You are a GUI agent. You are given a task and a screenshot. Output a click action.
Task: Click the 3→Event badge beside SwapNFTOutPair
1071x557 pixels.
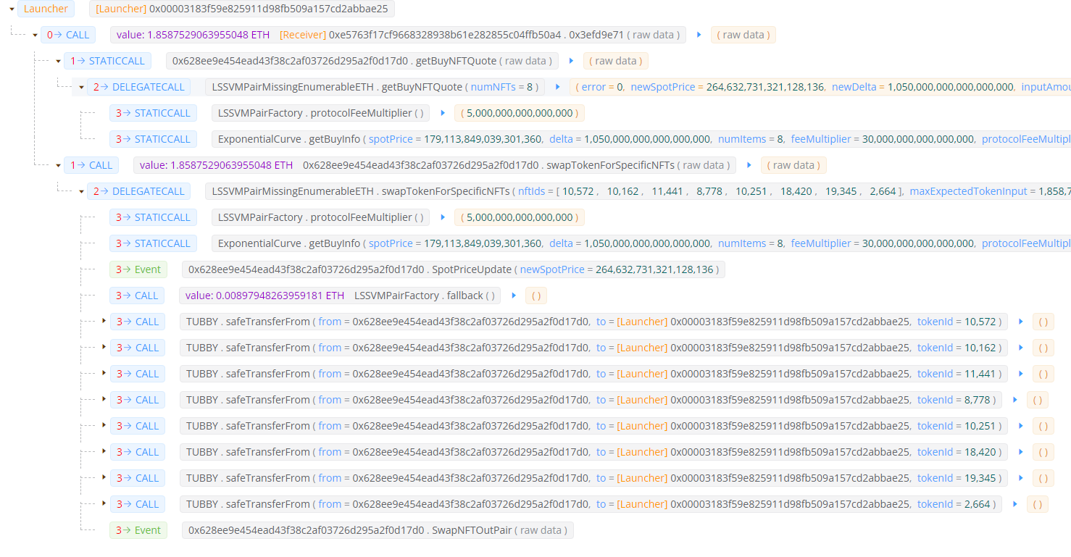pyautogui.click(x=138, y=530)
